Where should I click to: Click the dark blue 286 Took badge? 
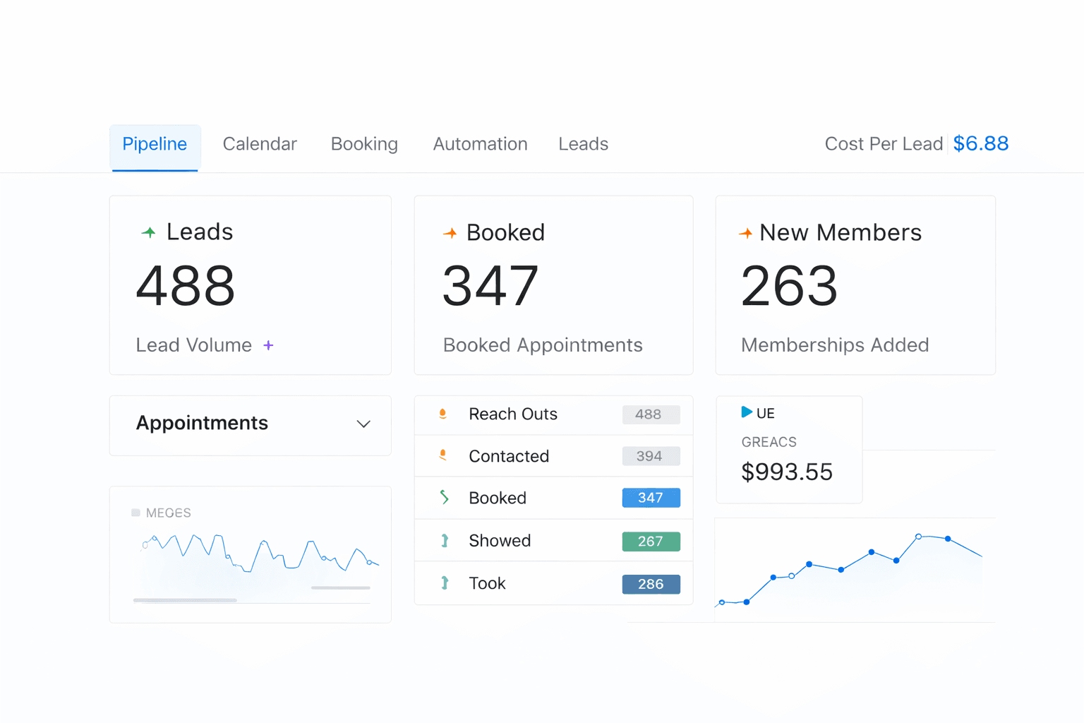(651, 584)
